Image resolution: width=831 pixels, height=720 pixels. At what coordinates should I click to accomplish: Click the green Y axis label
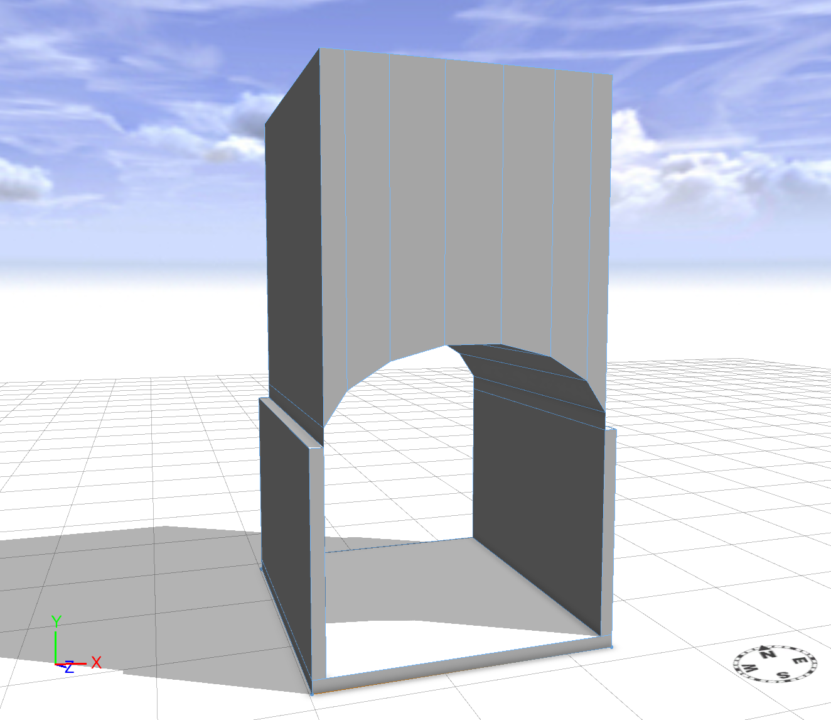(56, 621)
